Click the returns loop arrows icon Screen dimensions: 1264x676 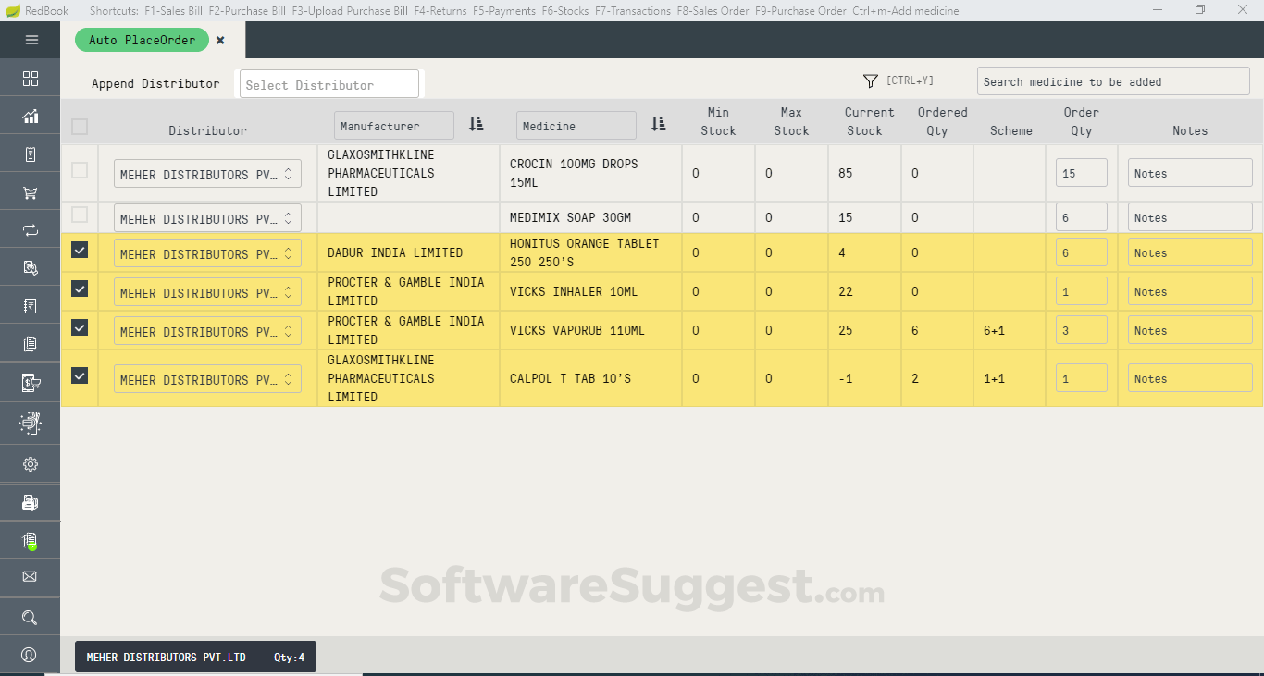(31, 230)
